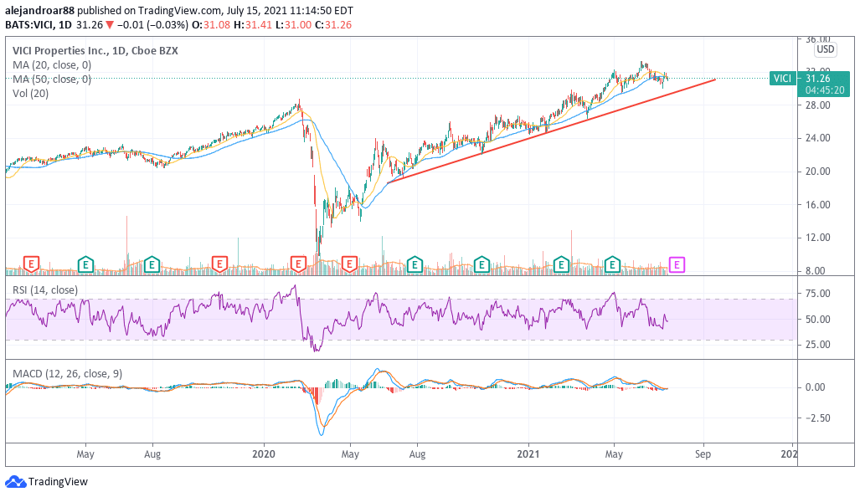
Task: Click the 0.00 MACD axis value
Action: [x=815, y=387]
